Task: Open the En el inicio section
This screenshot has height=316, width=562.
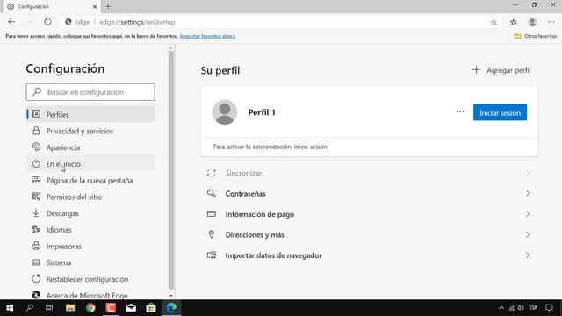Action: [x=90, y=164]
